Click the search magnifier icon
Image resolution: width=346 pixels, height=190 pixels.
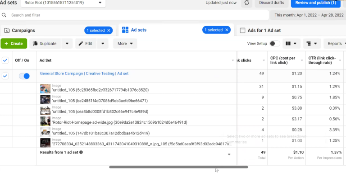5,15
